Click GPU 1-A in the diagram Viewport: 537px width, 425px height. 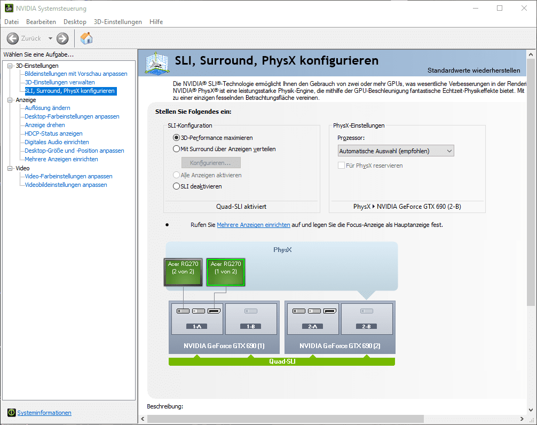pos(197,319)
